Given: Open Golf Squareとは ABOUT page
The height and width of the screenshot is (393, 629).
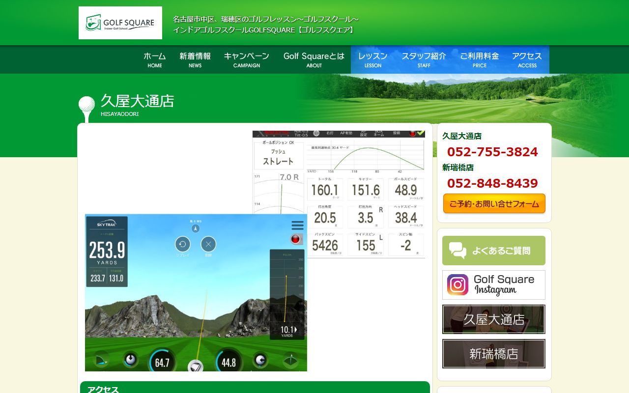Looking at the screenshot, I should 314,60.
